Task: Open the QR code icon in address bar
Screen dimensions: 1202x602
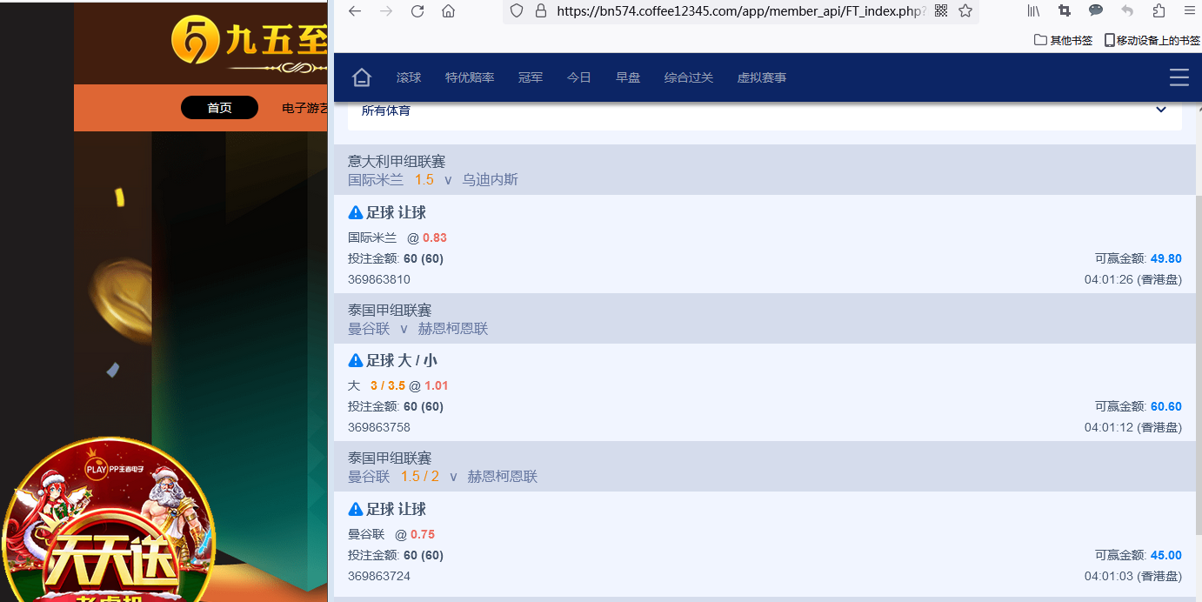Action: (940, 11)
